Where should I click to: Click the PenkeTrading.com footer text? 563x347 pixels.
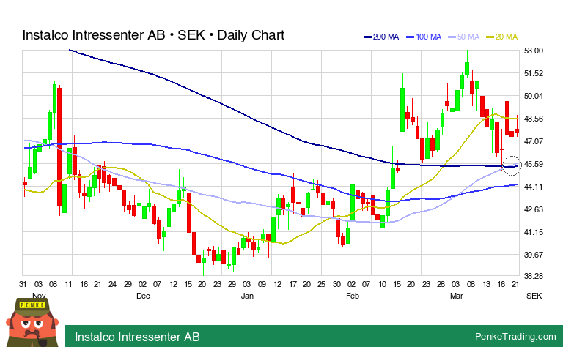pyautogui.click(x=515, y=336)
